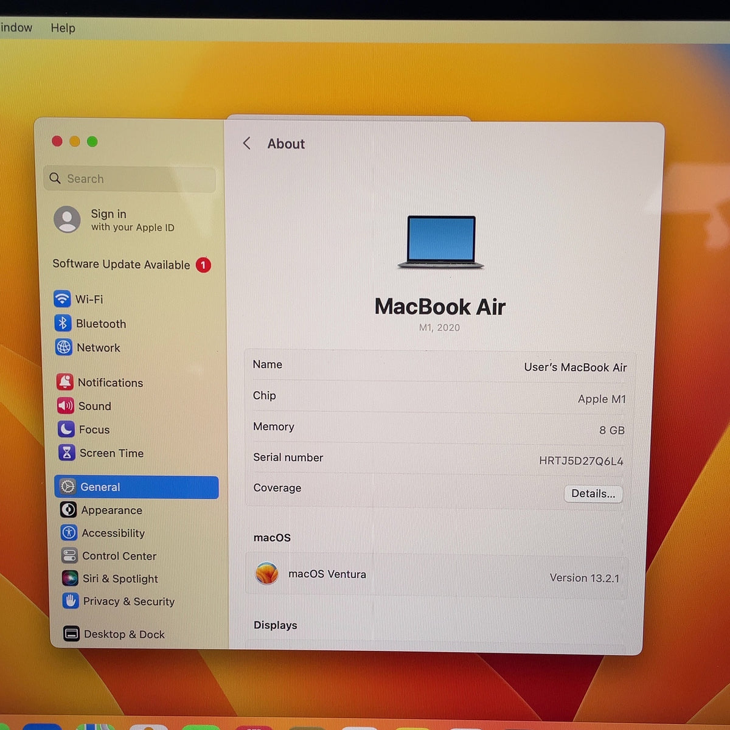730x730 pixels.
Task: Click the macOS Ventura label
Action: (327, 574)
